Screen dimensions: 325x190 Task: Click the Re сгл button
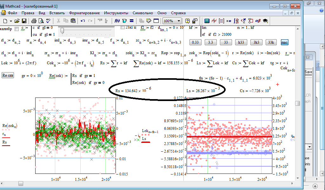[8, 75]
